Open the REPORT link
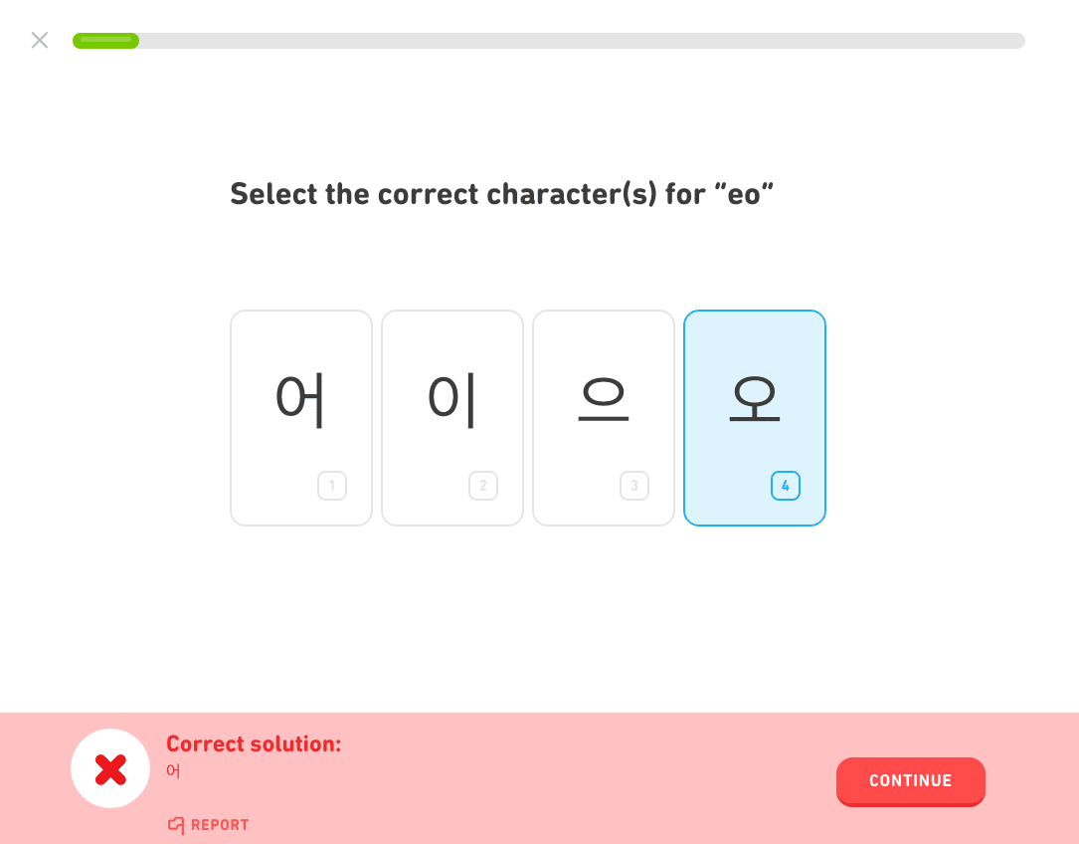1079x844 pixels. click(x=208, y=824)
